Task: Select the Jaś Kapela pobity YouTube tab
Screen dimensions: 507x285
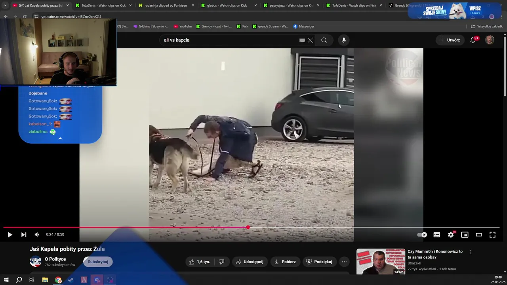Action: [x=41, y=6]
